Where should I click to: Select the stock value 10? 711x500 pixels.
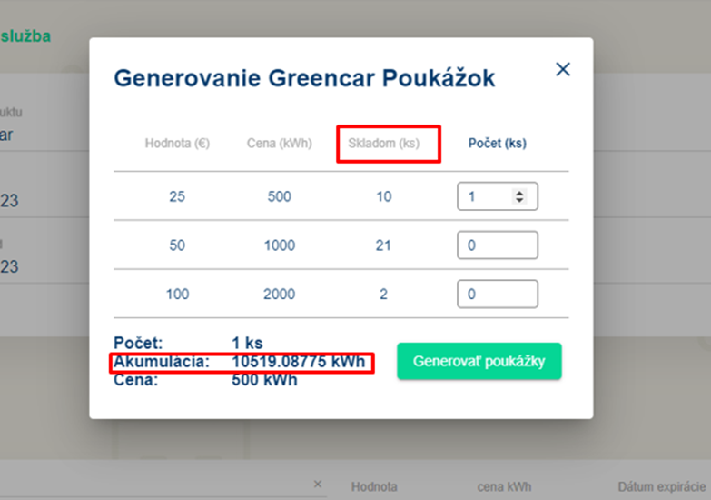click(x=383, y=196)
